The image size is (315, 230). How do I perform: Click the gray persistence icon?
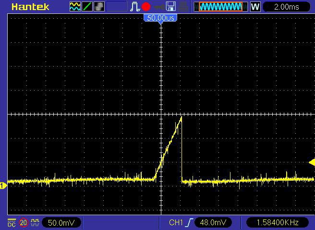(x=98, y=7)
